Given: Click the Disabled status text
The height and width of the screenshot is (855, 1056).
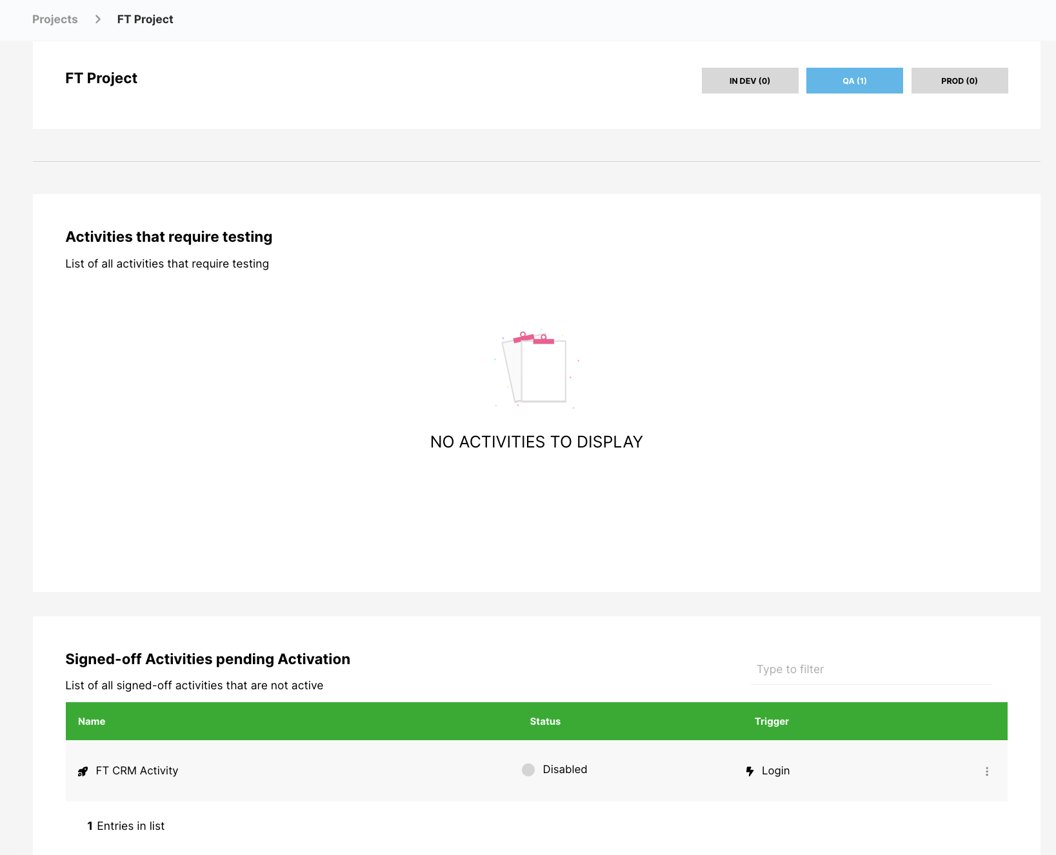Looking at the screenshot, I should [565, 770].
